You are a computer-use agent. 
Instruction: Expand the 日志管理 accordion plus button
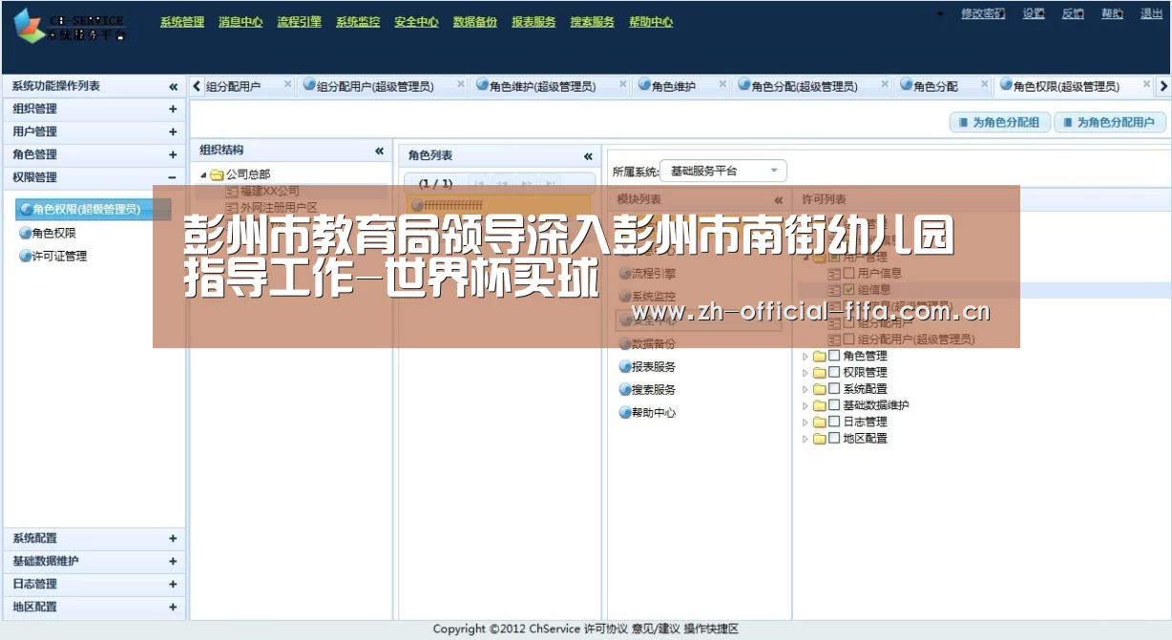tap(173, 584)
